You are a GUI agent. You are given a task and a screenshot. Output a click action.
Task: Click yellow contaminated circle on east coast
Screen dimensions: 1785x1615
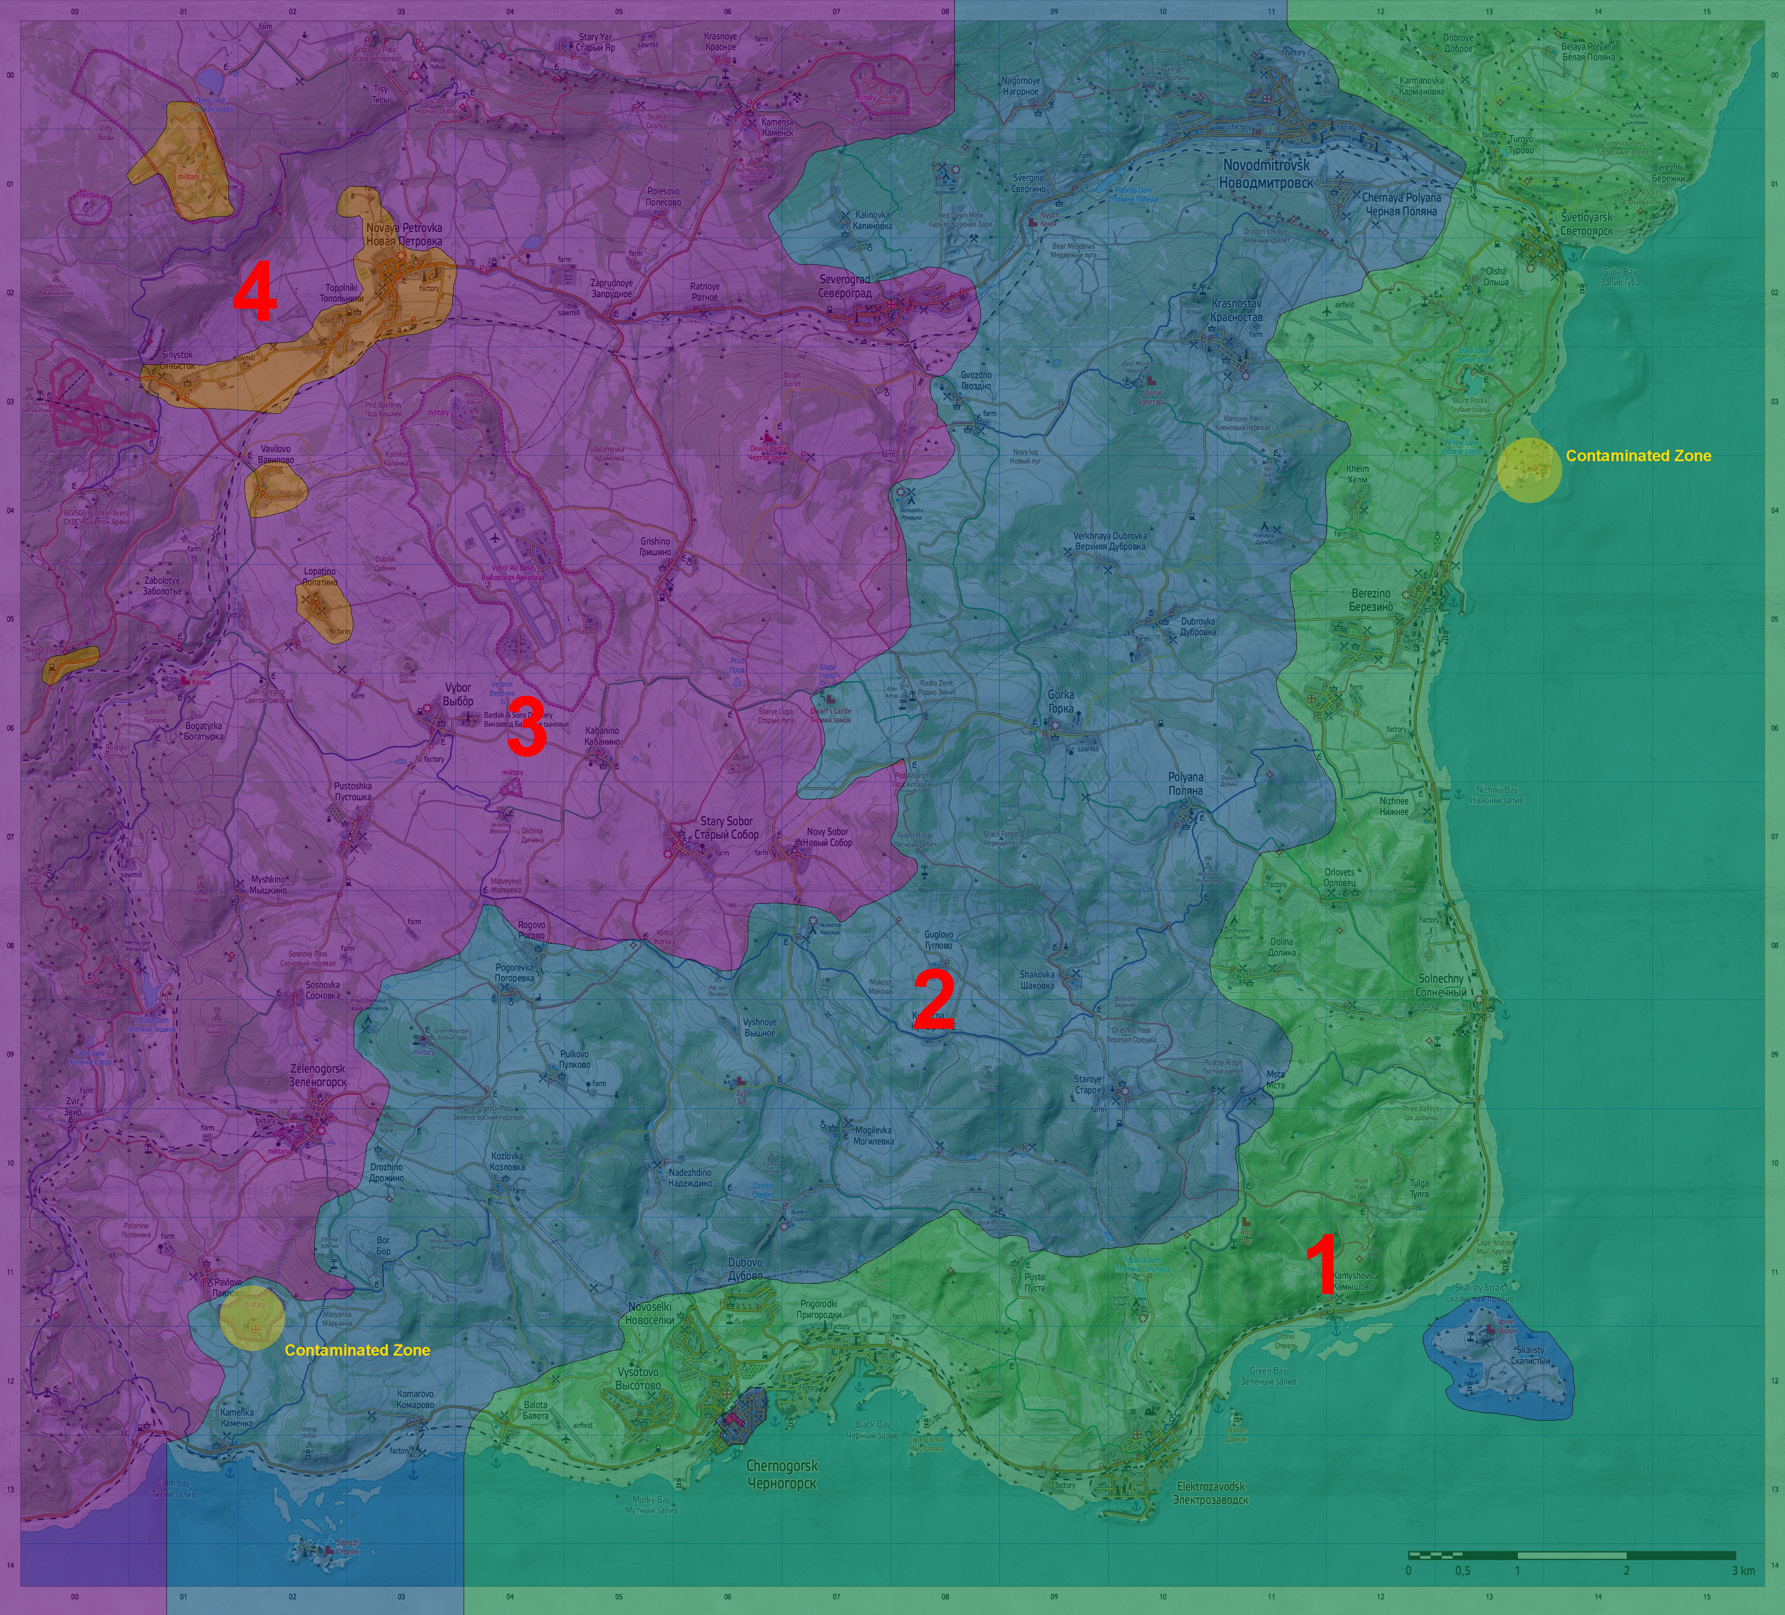point(1529,470)
